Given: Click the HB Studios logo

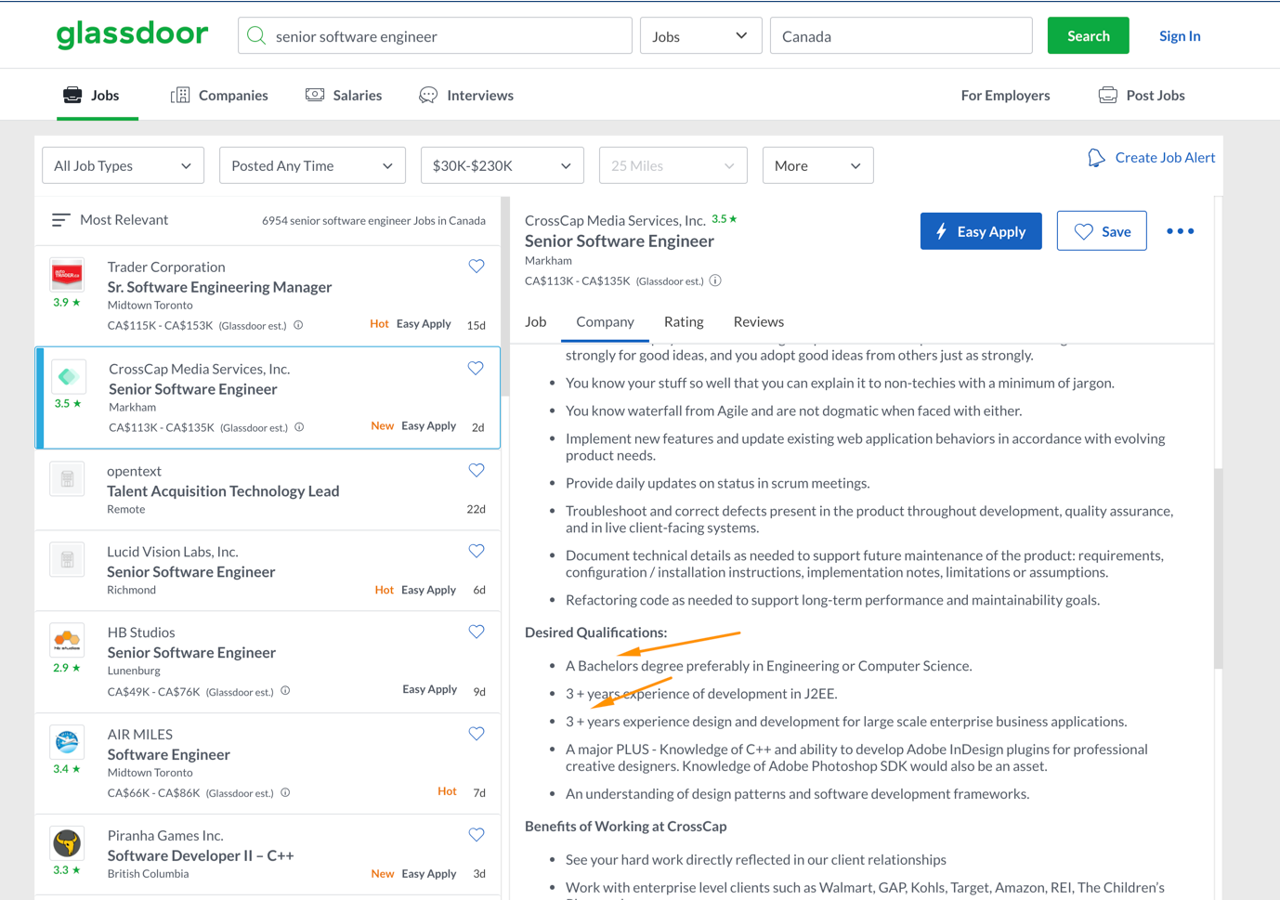Looking at the screenshot, I should [x=67, y=640].
